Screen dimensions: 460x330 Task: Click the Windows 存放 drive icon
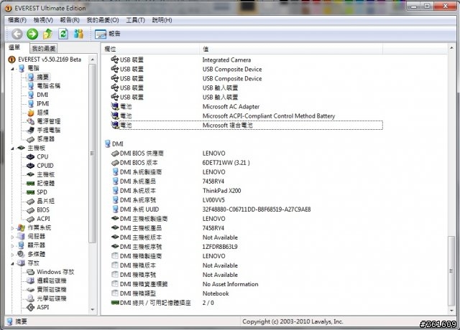tap(30, 272)
